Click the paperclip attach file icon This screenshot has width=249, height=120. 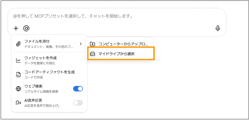point(18,44)
